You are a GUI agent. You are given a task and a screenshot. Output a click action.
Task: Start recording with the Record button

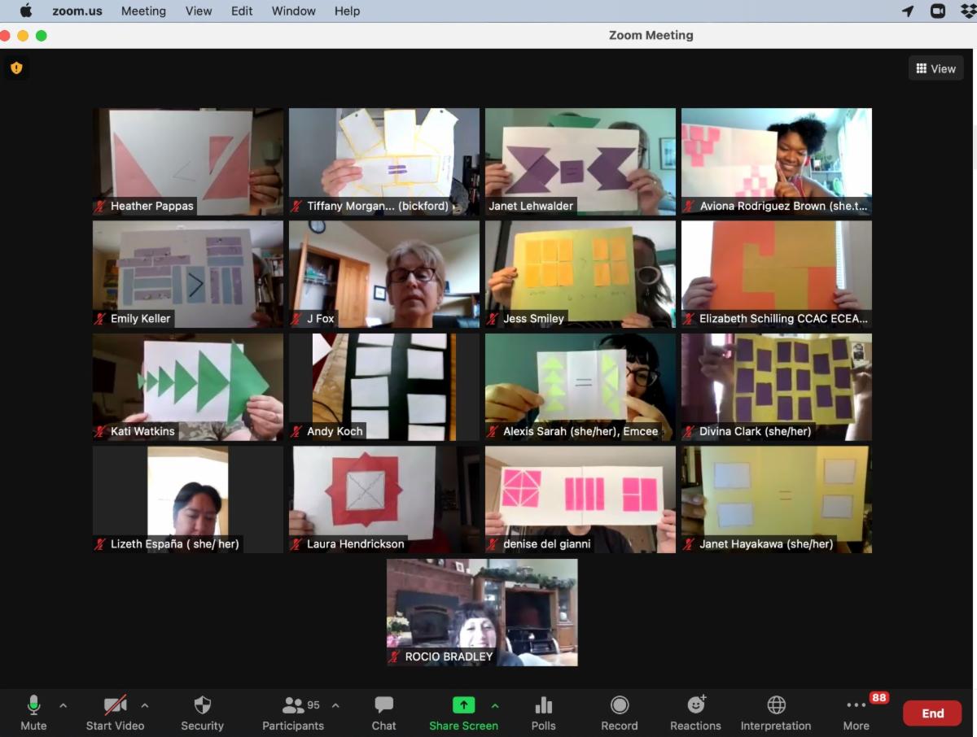pos(620,713)
